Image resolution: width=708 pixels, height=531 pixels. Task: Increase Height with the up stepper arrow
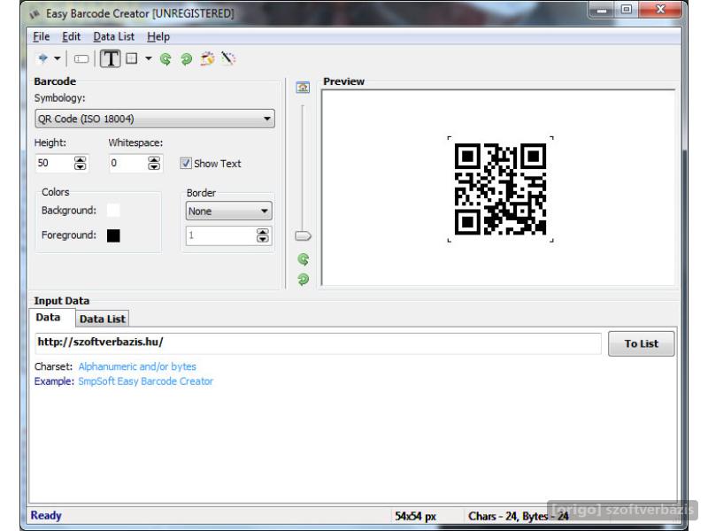click(80, 159)
